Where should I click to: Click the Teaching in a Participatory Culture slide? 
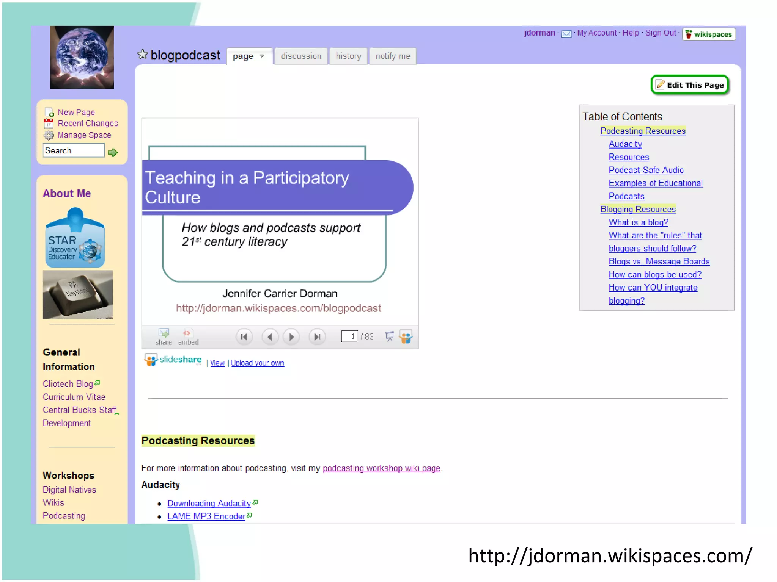coord(280,222)
